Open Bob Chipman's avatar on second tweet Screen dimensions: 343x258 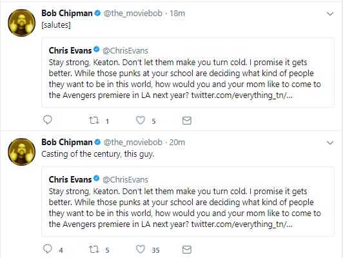tap(21, 152)
